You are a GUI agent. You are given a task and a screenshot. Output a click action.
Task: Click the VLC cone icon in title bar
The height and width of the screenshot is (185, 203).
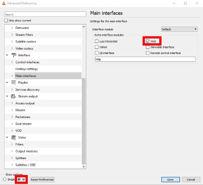pos(4,3)
